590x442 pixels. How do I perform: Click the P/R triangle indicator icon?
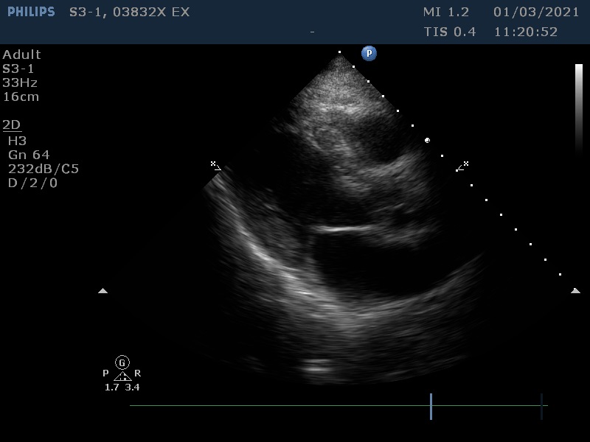pos(122,376)
